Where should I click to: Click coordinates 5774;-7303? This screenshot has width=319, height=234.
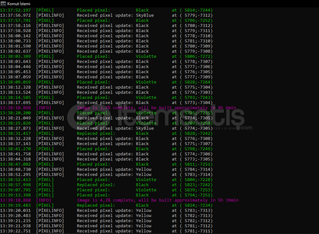(197, 92)
